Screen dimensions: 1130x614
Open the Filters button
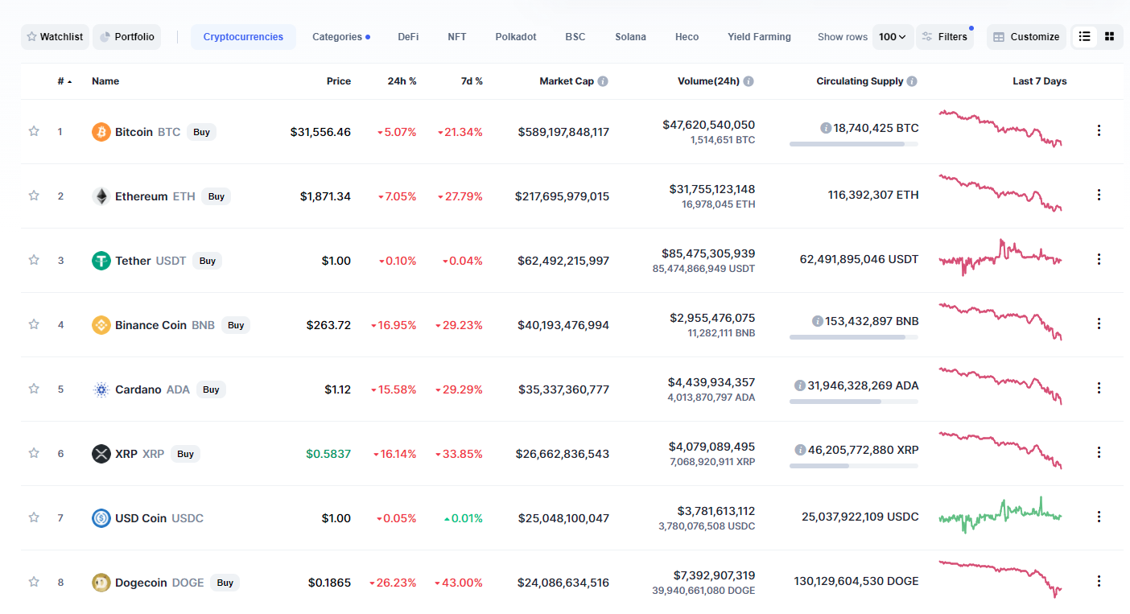tap(945, 37)
